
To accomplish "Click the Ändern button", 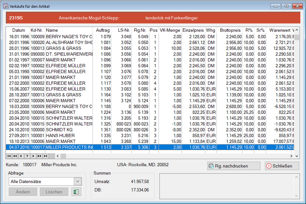I will 23,192.
